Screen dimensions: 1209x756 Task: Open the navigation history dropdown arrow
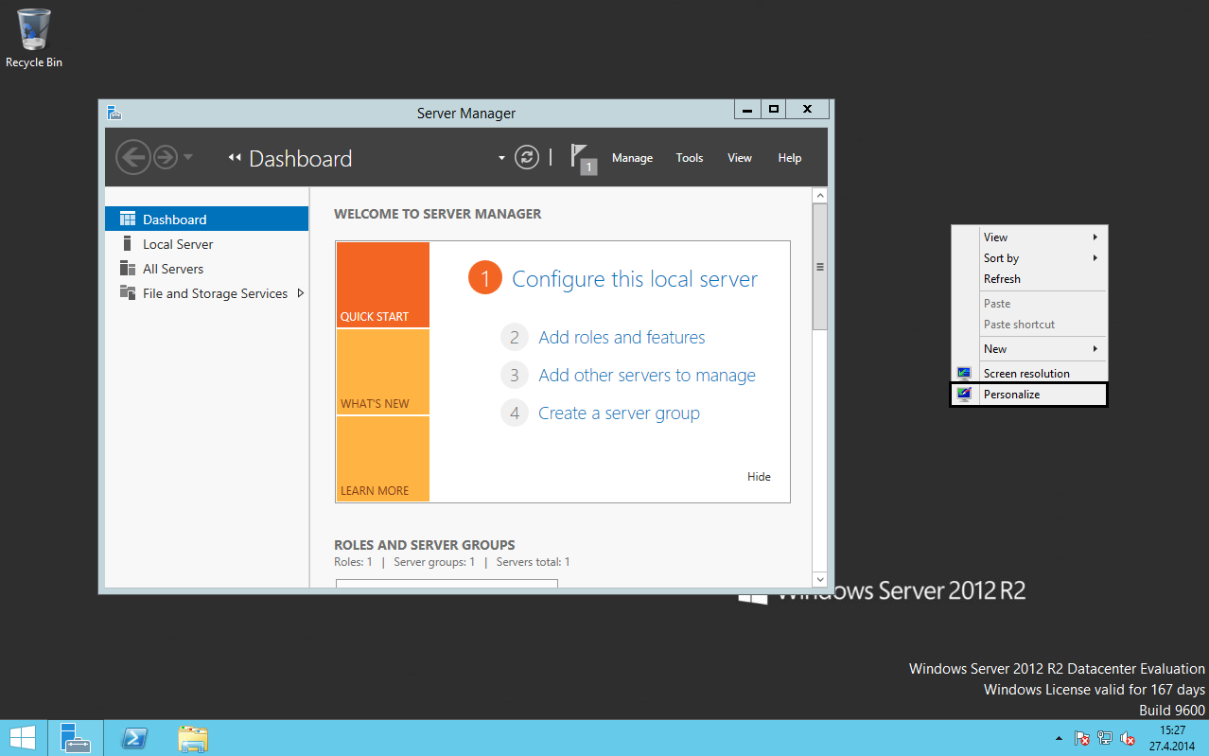(187, 157)
